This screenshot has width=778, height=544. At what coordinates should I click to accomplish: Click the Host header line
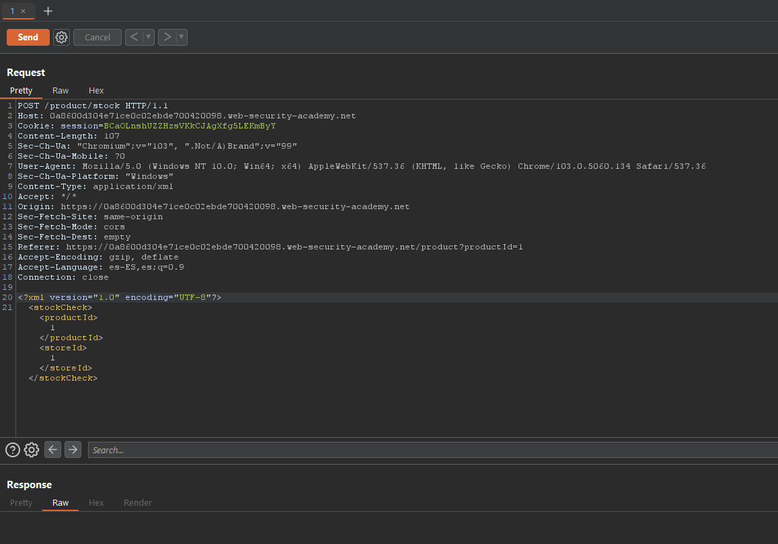186,116
